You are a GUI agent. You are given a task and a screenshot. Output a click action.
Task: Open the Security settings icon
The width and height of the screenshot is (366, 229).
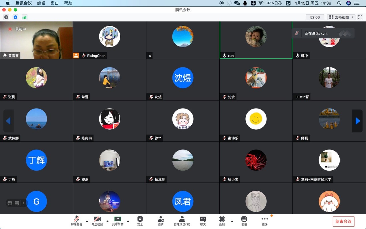pyautogui.click(x=140, y=221)
